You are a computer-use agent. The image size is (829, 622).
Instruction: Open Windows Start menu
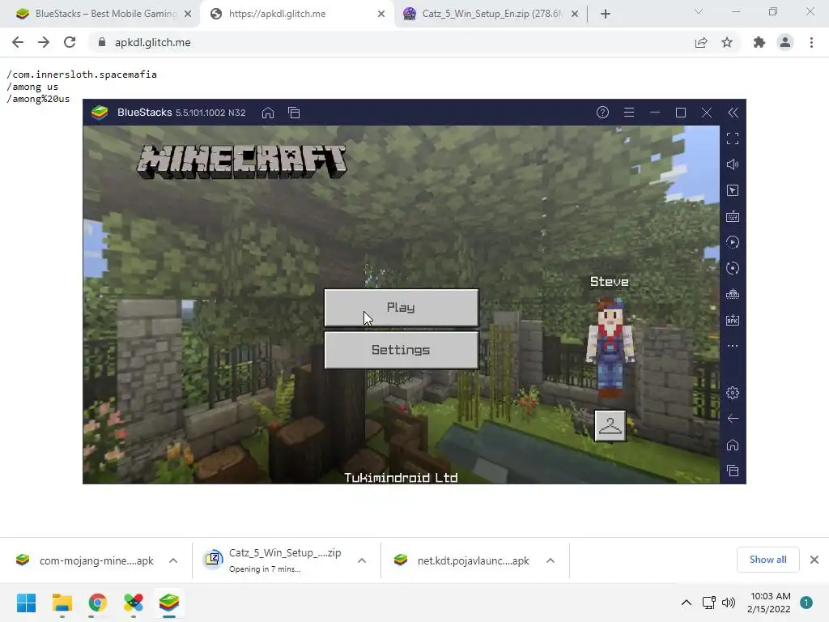27,603
